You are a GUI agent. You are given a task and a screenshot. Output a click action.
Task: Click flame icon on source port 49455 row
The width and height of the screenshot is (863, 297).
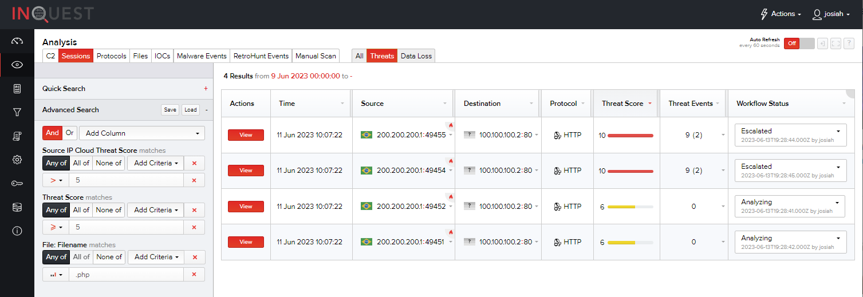(x=451, y=124)
